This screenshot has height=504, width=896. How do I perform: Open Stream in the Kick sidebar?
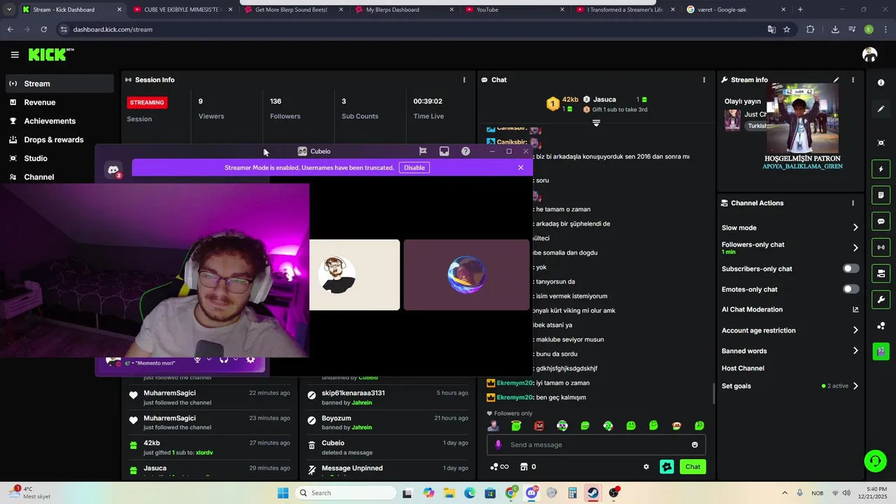[x=59, y=83]
